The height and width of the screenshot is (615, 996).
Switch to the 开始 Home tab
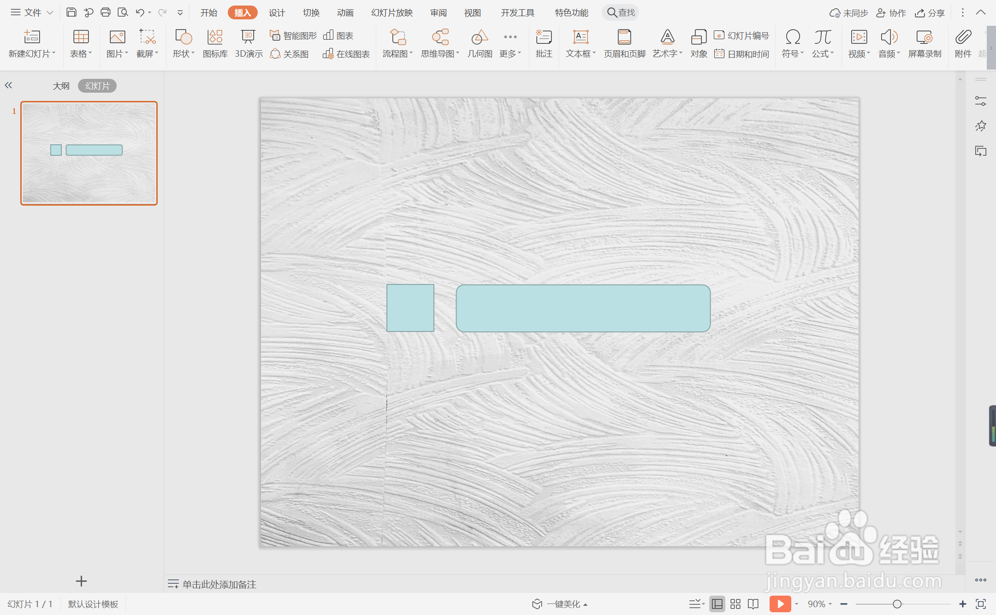(208, 12)
